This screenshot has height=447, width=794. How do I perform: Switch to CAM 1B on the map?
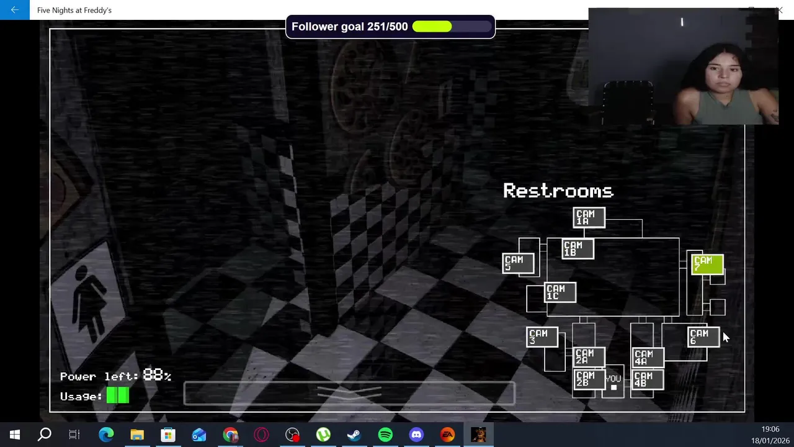pyautogui.click(x=578, y=249)
